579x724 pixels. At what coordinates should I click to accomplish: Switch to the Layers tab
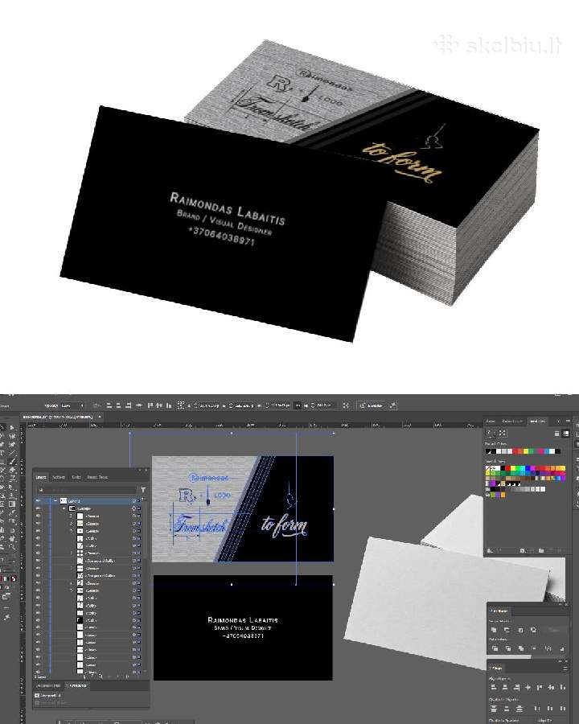coord(41,477)
